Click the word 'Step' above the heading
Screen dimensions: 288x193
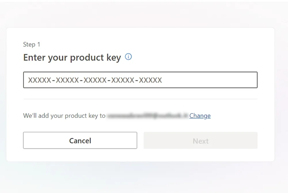click(29, 44)
